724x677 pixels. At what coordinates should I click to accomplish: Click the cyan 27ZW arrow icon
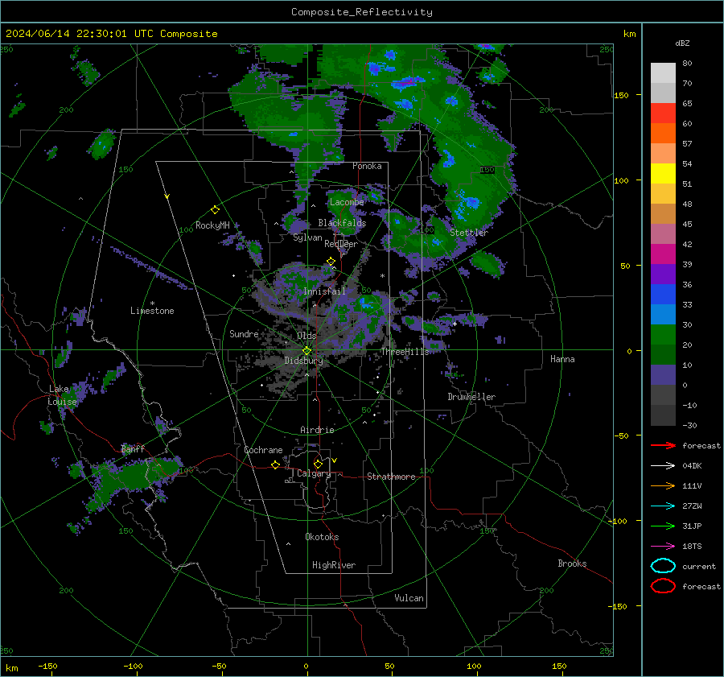(663, 506)
